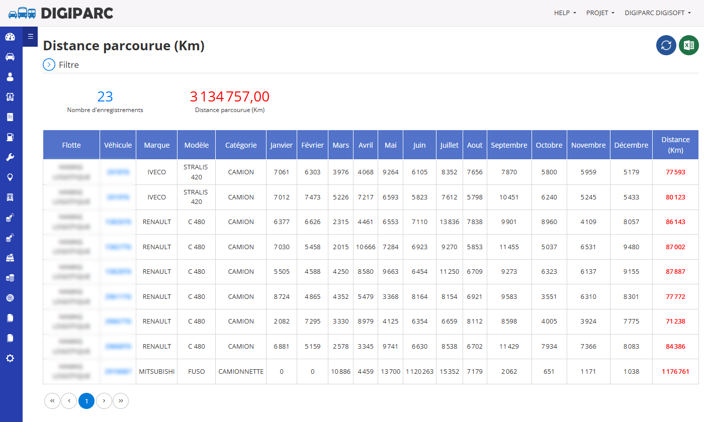Open the vehicles car icon in sidebar
Screen dimensions: 704x422
[10, 57]
